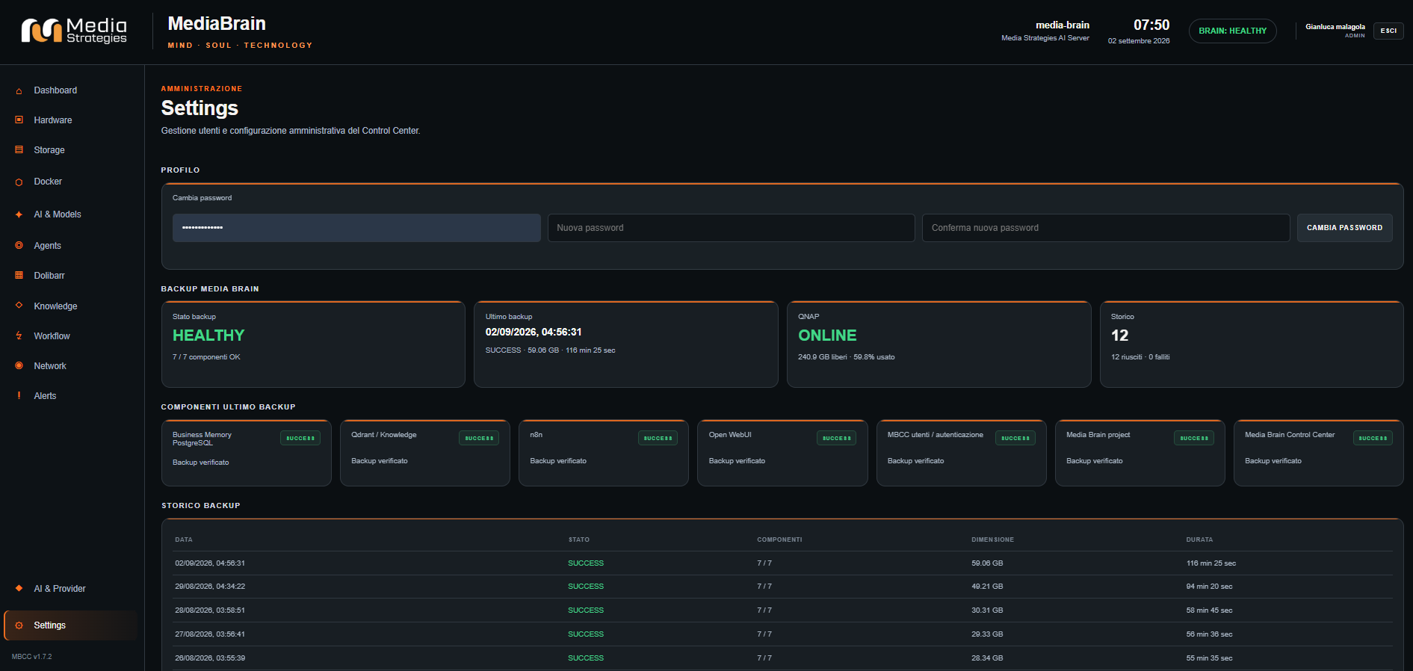Image resolution: width=1413 pixels, height=671 pixels.
Task: Open the Workflow page
Action: coord(52,336)
